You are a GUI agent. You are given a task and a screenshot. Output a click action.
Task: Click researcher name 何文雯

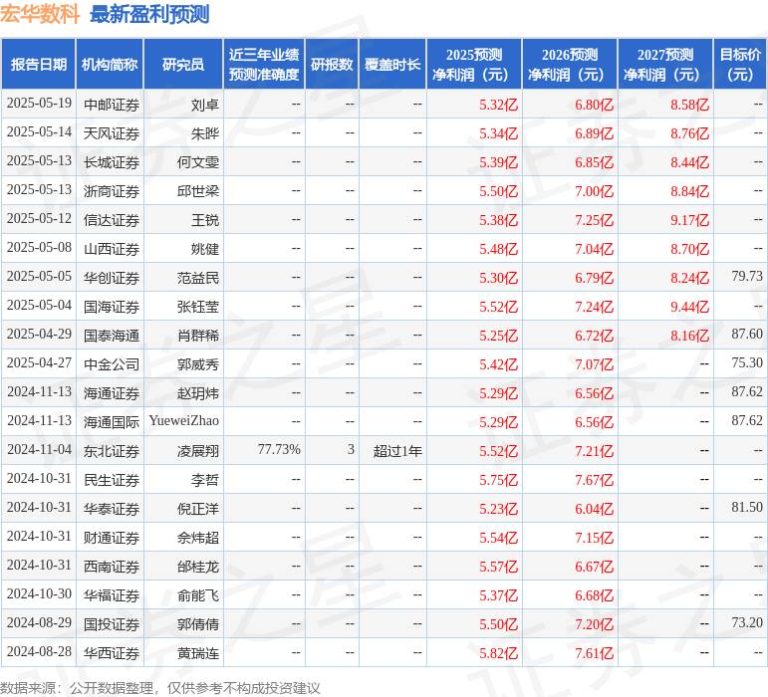click(x=198, y=162)
